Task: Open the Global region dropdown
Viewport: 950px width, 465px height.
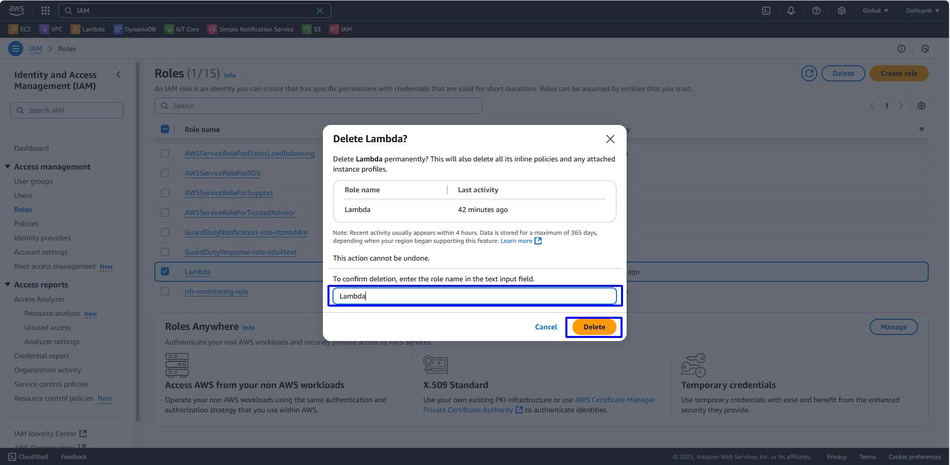Action: (875, 11)
